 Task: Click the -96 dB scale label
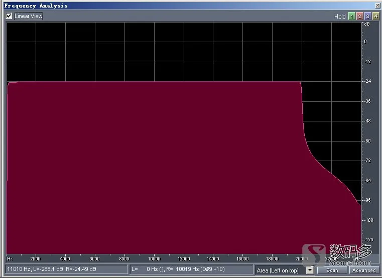(367, 200)
